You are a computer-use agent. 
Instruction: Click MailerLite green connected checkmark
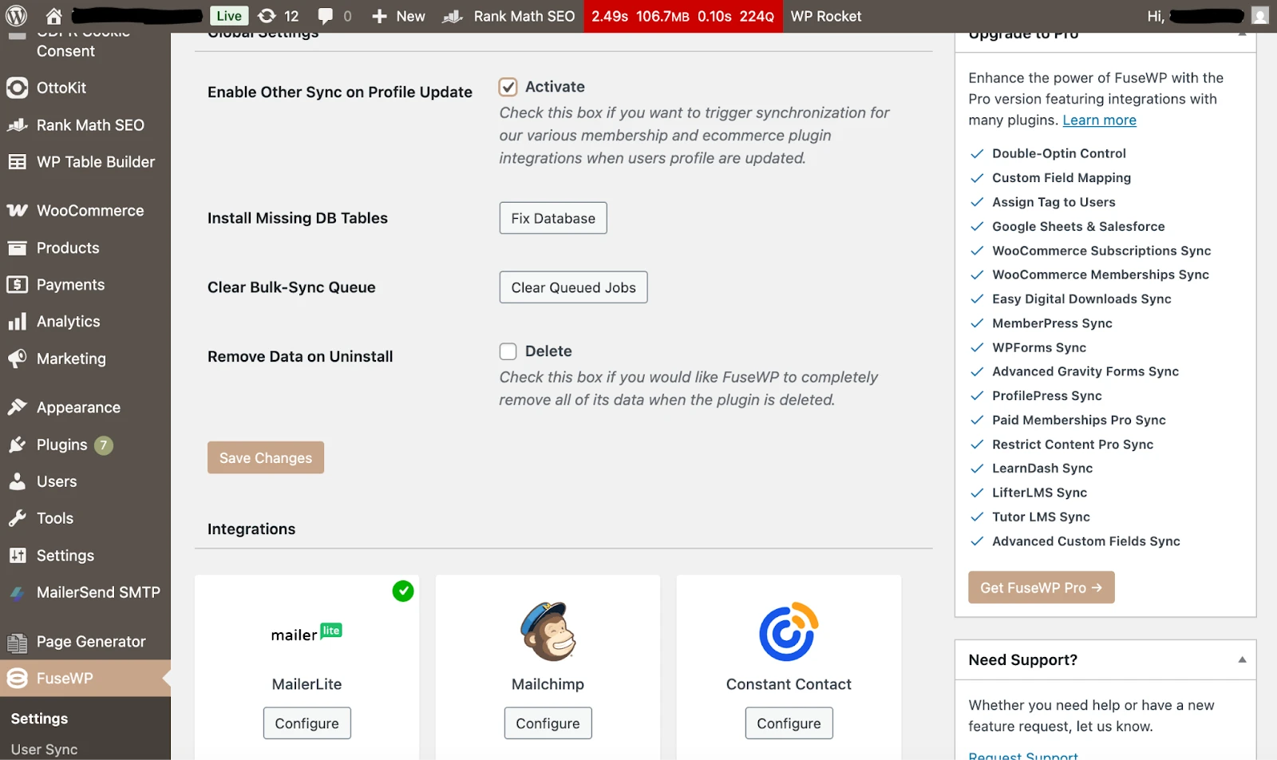[403, 592]
